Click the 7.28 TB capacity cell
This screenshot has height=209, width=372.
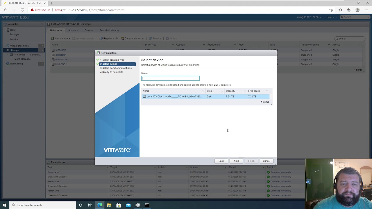coord(230,96)
